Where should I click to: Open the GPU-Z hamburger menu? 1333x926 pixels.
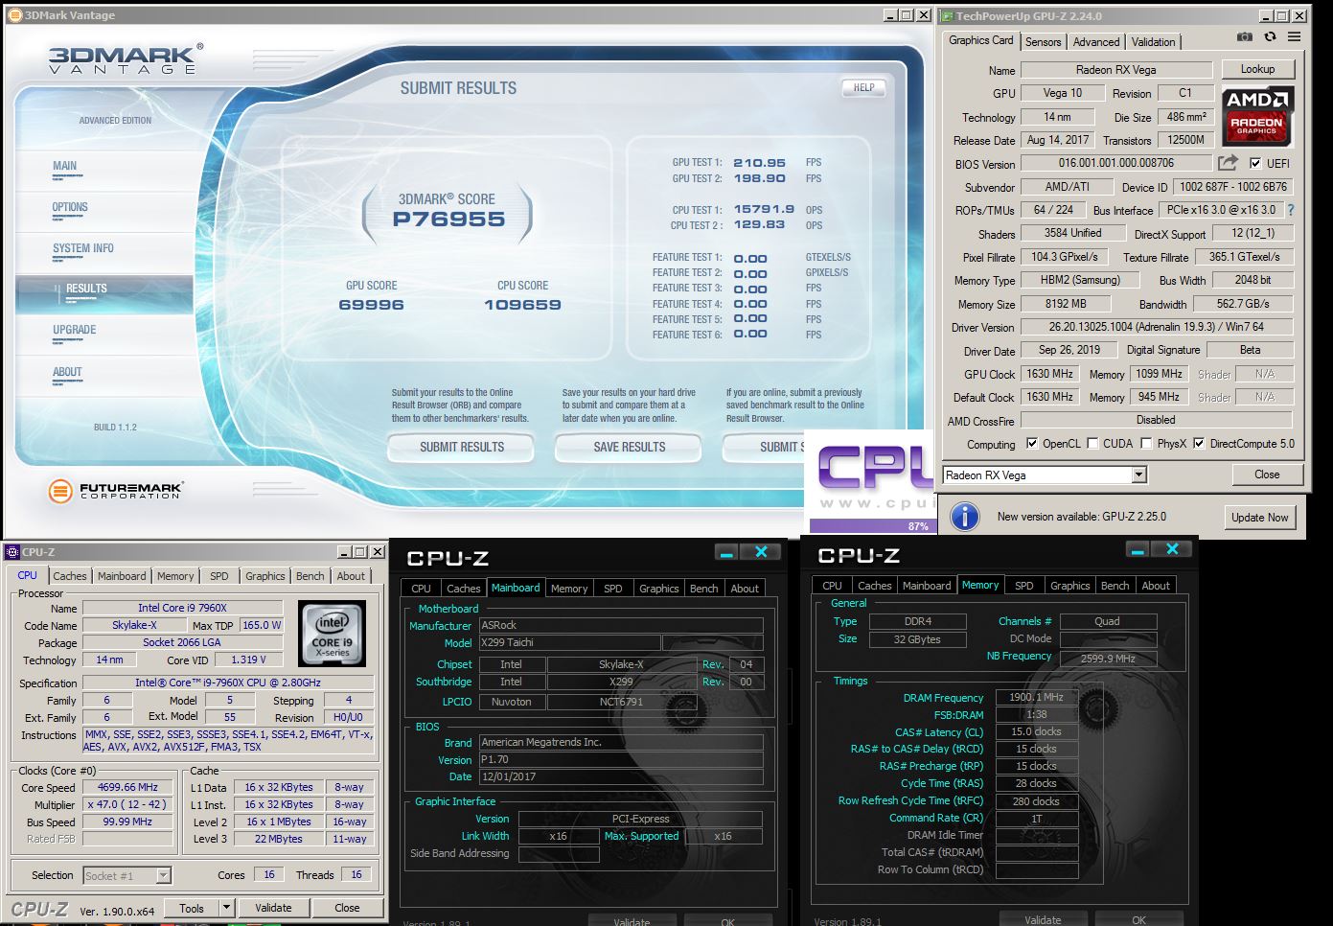click(x=1294, y=36)
